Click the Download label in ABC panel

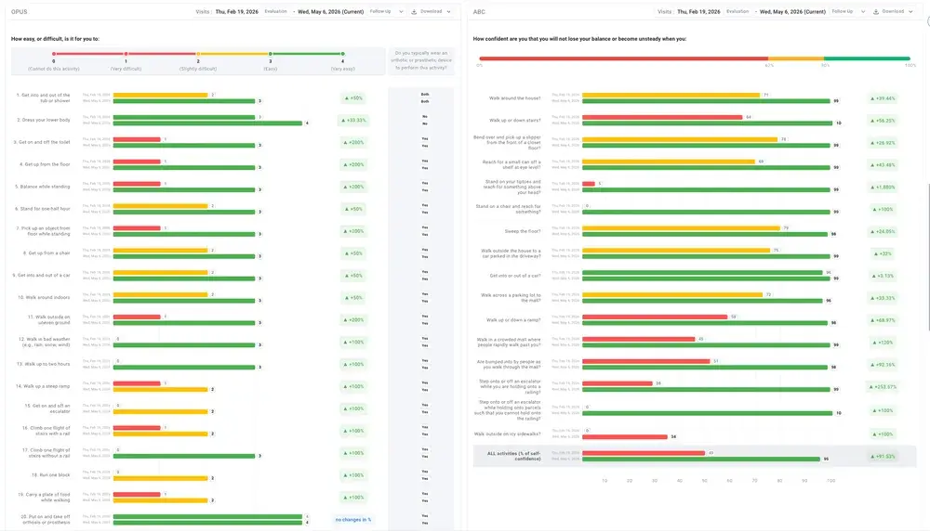[x=893, y=12]
